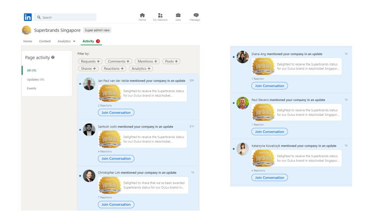Viewport: 384px width, 216px height.
Task: Join Conversation on Christopher Lim's mention
Action: coord(116,204)
